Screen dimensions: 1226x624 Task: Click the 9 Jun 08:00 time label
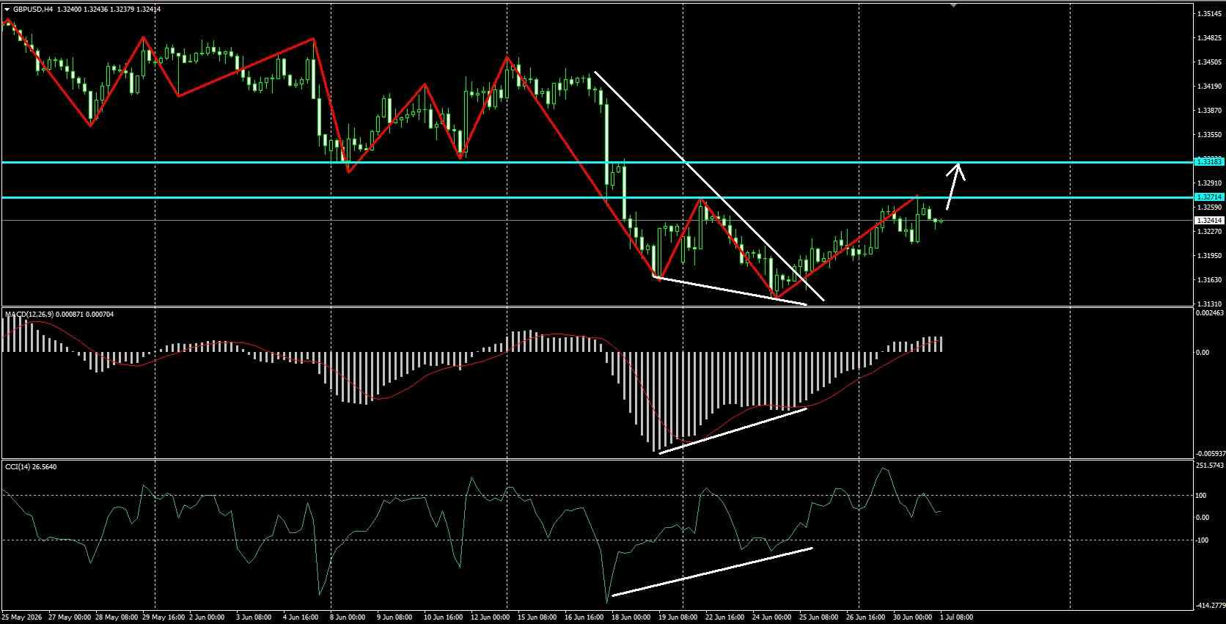click(396, 617)
